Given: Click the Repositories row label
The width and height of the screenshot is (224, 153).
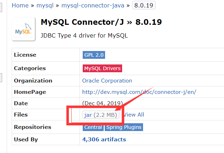Looking at the screenshot, I should (x=33, y=127).
